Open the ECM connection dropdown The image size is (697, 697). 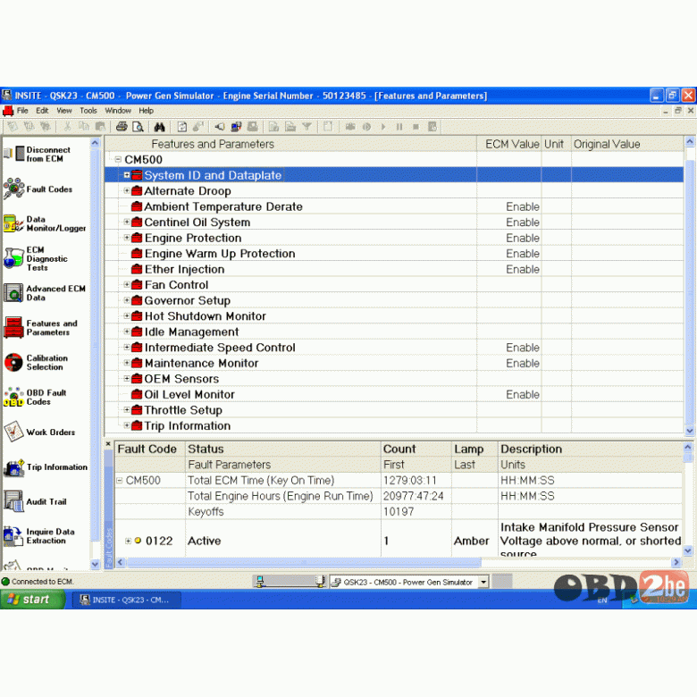[483, 582]
